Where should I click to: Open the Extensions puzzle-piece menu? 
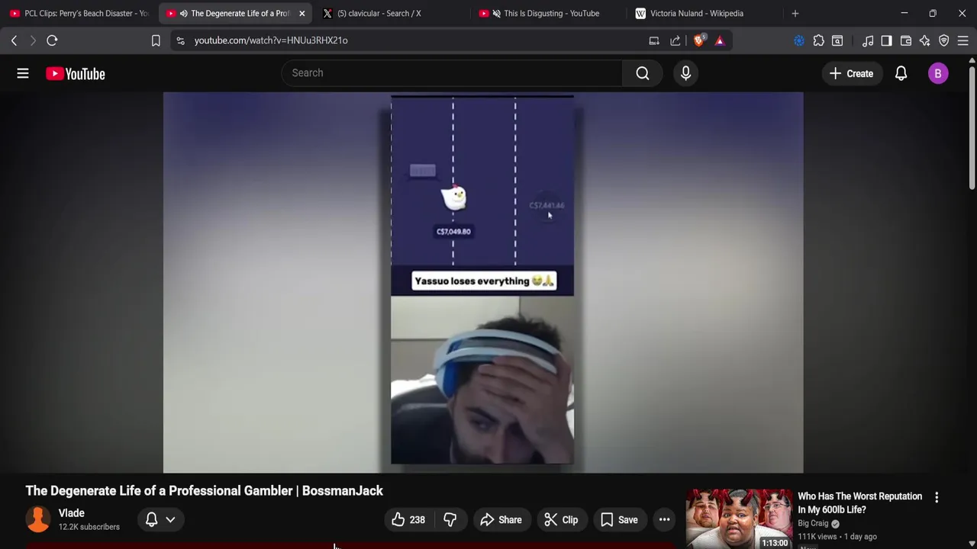pos(818,40)
